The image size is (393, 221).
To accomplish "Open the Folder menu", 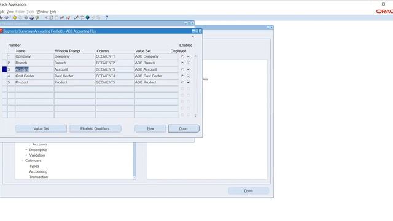I will pyautogui.click(x=20, y=12).
